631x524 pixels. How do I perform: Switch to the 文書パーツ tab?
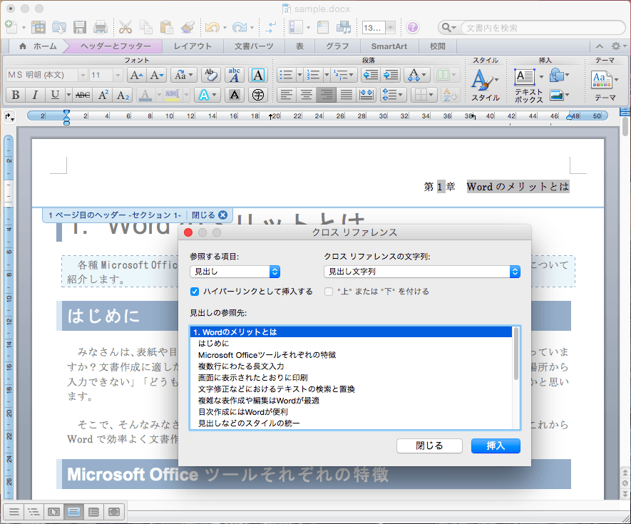pyautogui.click(x=254, y=46)
